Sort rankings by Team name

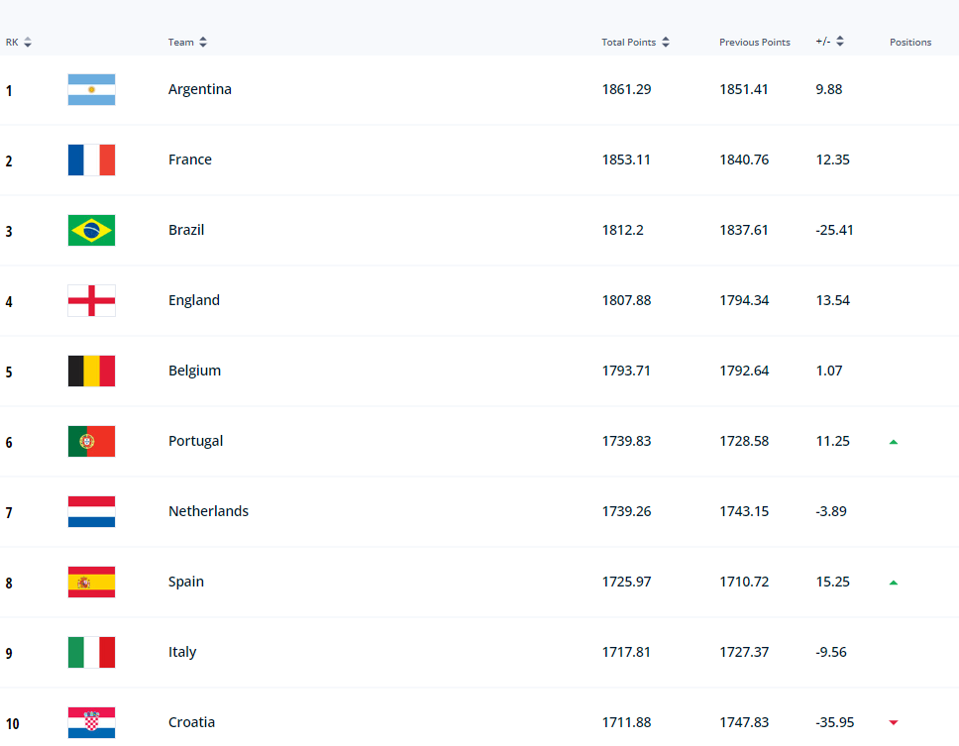[x=187, y=43]
